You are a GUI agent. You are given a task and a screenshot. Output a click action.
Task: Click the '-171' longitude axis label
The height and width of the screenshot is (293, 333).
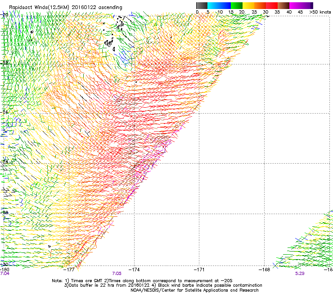[199, 270]
